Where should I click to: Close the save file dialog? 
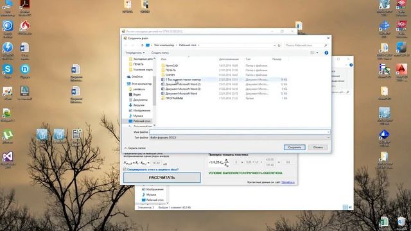[328, 38]
